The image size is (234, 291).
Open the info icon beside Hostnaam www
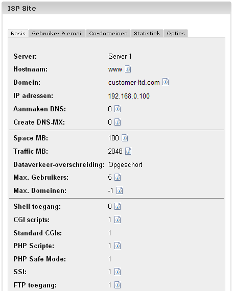(x=128, y=69)
